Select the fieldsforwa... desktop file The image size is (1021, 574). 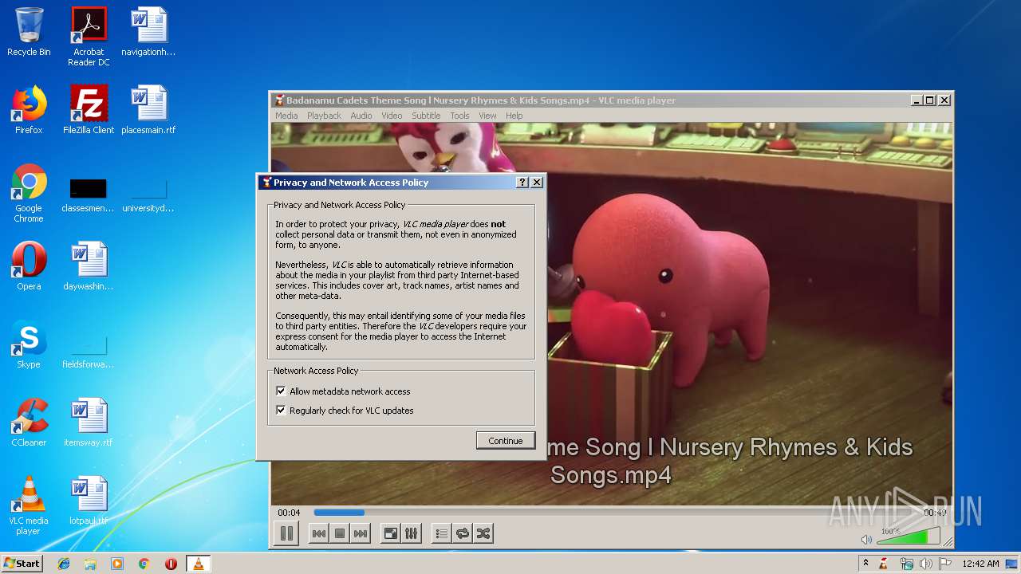point(89,351)
